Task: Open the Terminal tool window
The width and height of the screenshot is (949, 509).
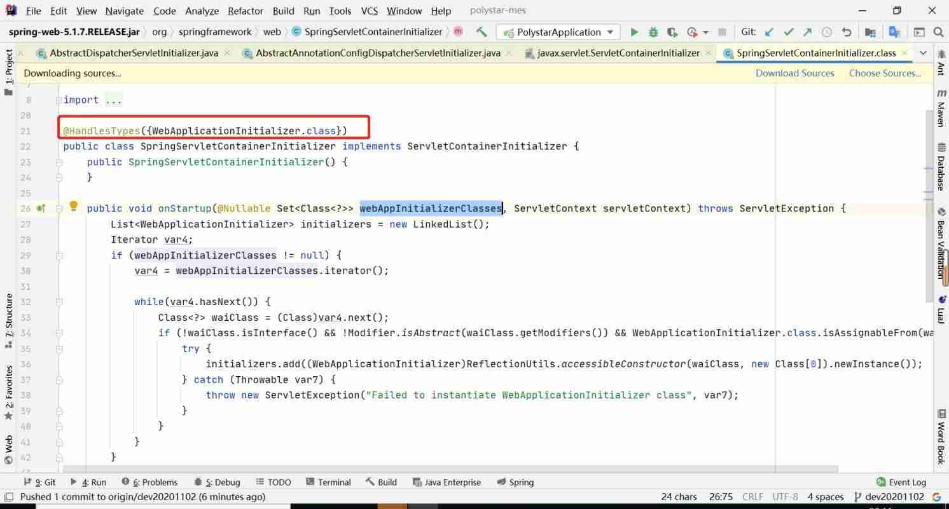Action: (328, 482)
